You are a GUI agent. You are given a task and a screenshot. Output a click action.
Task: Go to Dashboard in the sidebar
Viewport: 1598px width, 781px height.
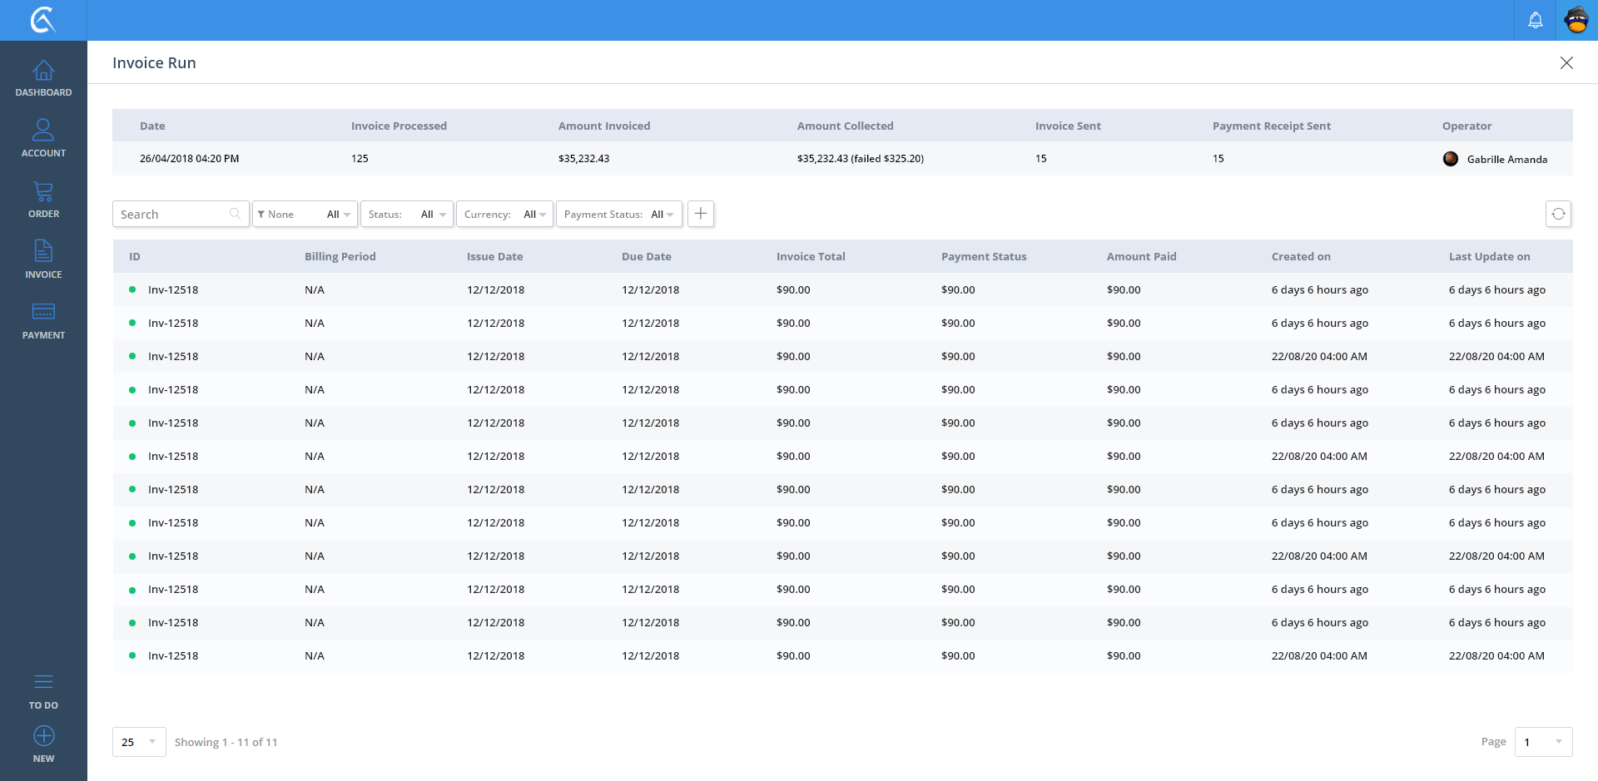click(43, 79)
